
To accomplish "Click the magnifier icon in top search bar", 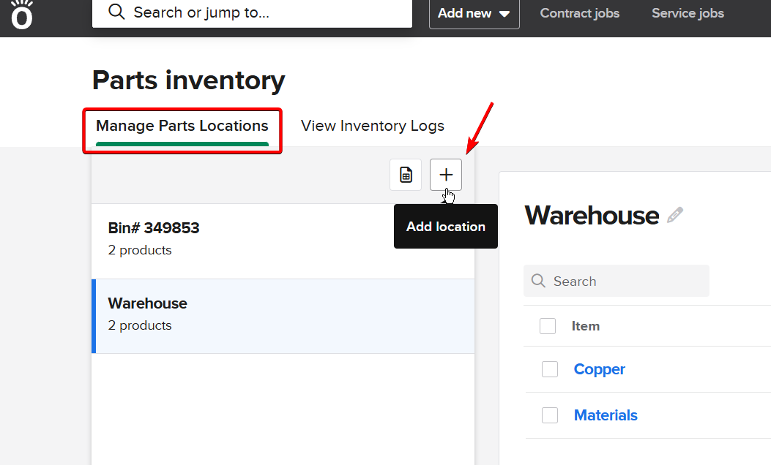I will pyautogui.click(x=116, y=12).
